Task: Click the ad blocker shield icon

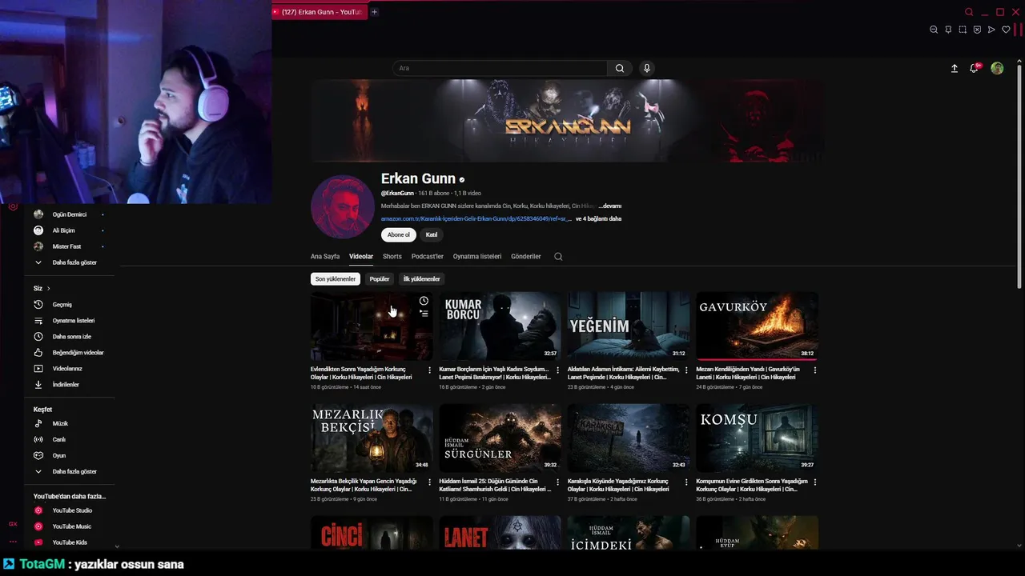Action: [977, 30]
